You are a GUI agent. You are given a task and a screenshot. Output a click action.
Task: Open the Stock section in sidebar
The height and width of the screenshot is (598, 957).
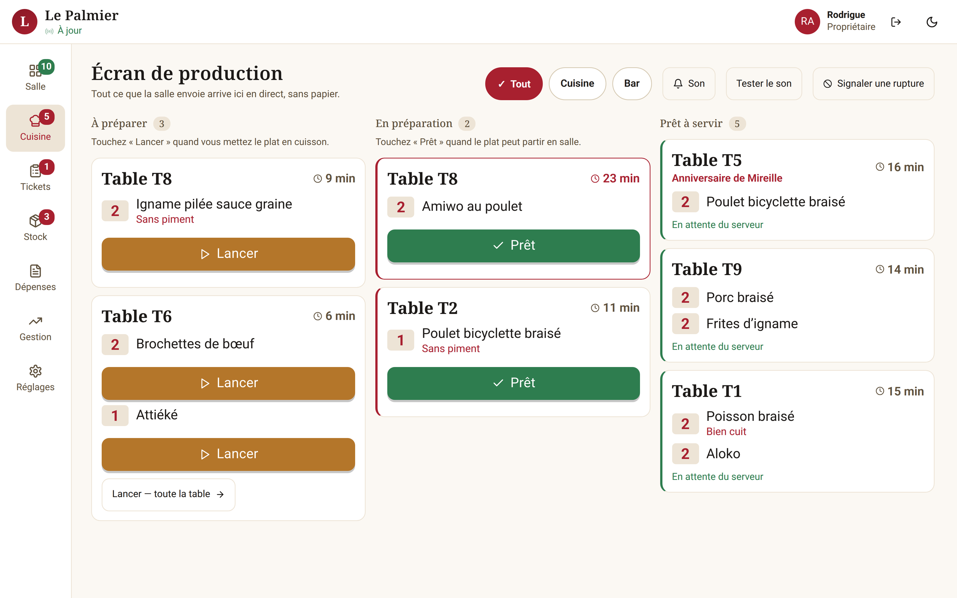click(x=35, y=228)
